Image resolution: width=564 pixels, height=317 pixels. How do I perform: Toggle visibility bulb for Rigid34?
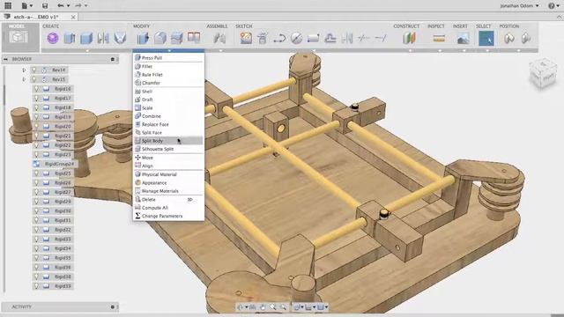(36, 248)
